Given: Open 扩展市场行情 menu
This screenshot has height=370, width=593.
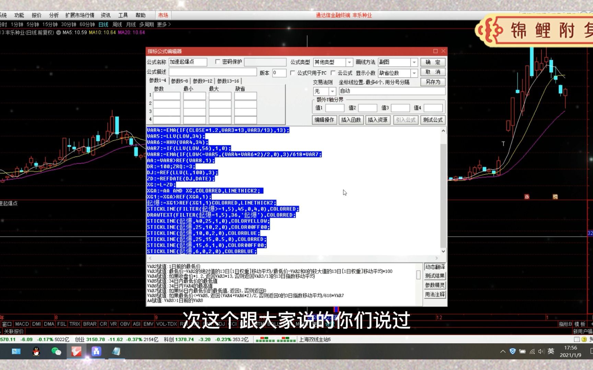Looking at the screenshot, I should (x=80, y=15).
